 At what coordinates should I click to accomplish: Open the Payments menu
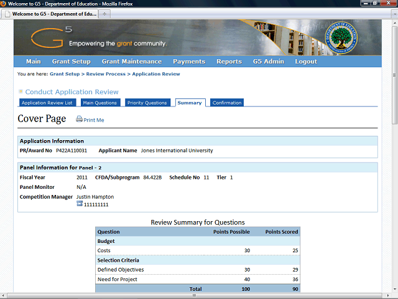[189, 62]
